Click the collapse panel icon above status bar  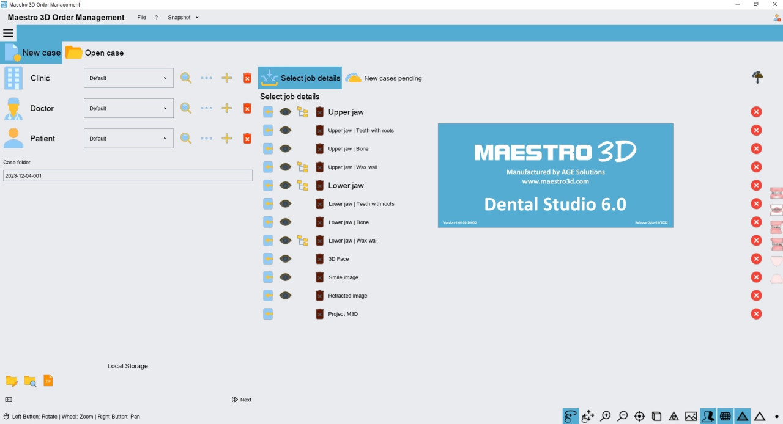click(x=9, y=400)
